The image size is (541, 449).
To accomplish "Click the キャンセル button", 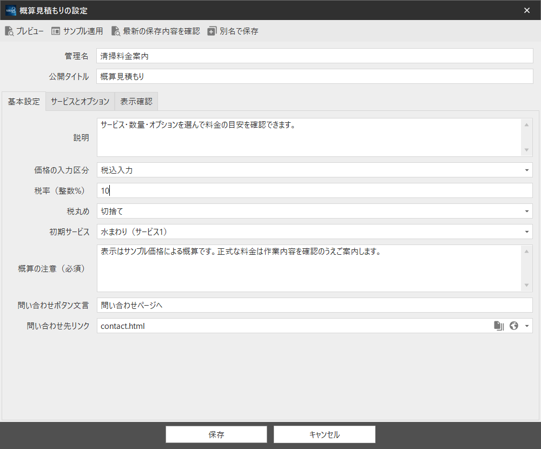I will pyautogui.click(x=324, y=434).
